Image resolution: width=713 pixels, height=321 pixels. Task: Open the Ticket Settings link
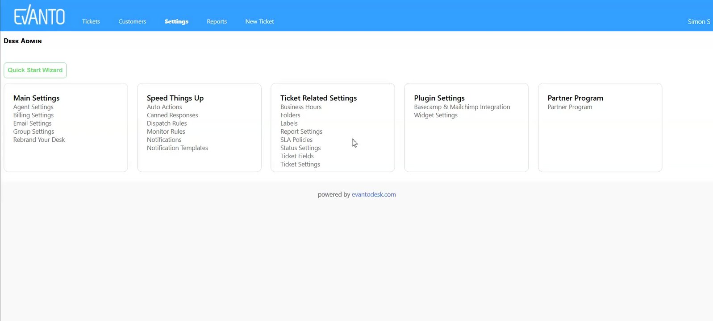point(300,165)
